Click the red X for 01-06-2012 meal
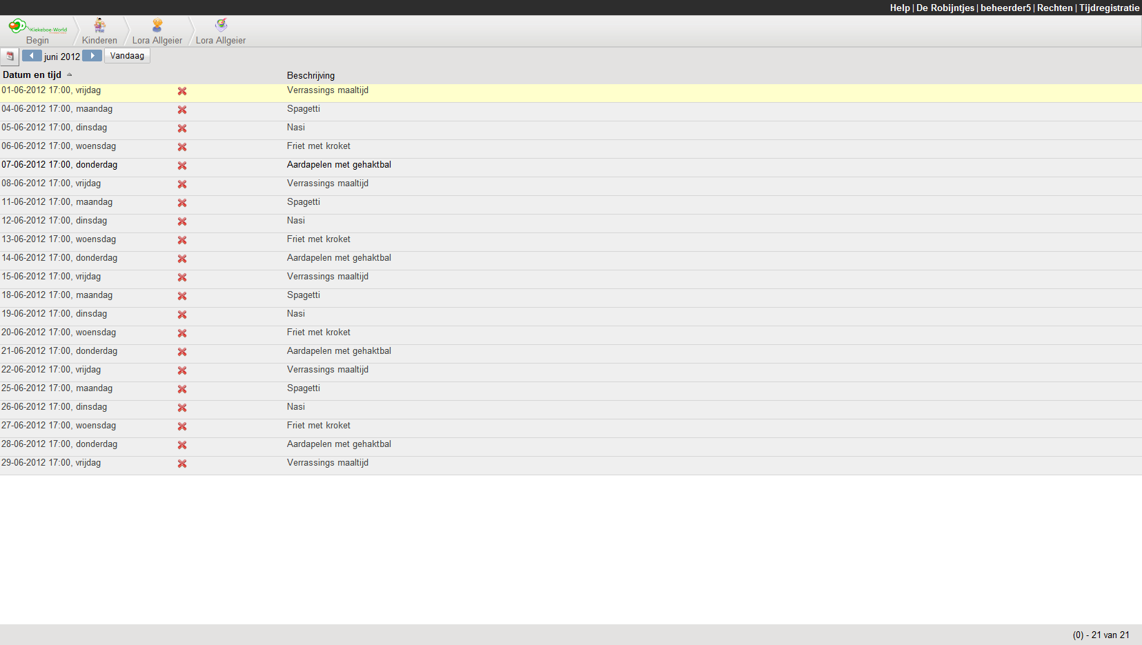This screenshot has height=645, width=1142. pos(182,91)
